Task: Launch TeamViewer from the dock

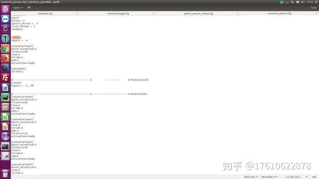Action: (x=5, y=19)
